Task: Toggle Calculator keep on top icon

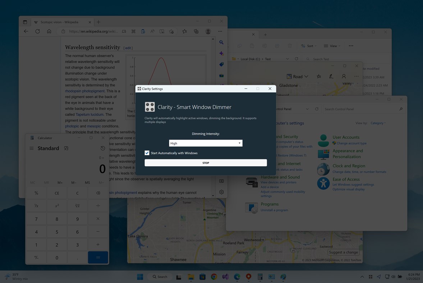Action: tap(66, 148)
